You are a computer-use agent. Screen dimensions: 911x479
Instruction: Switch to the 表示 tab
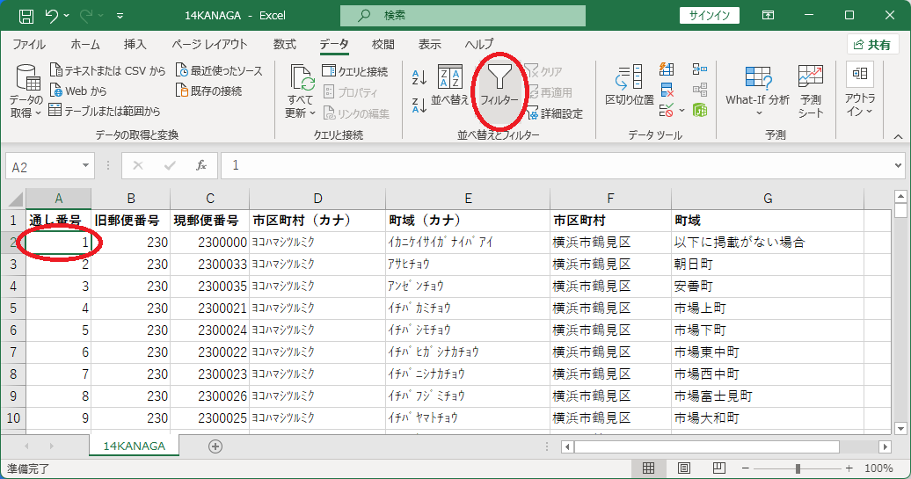click(429, 44)
